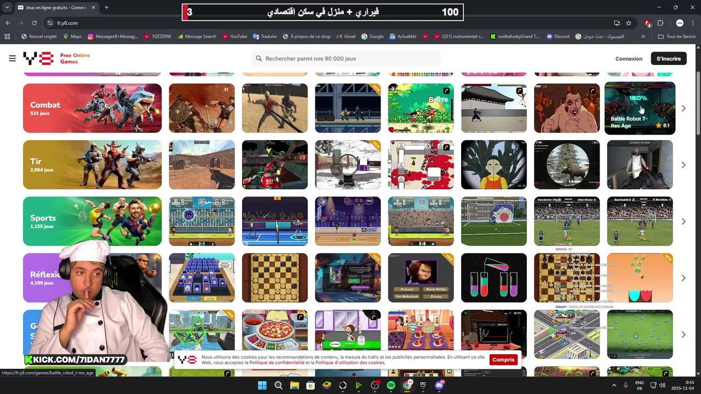
Task: Open Spotify from the taskbar
Action: tap(391, 385)
